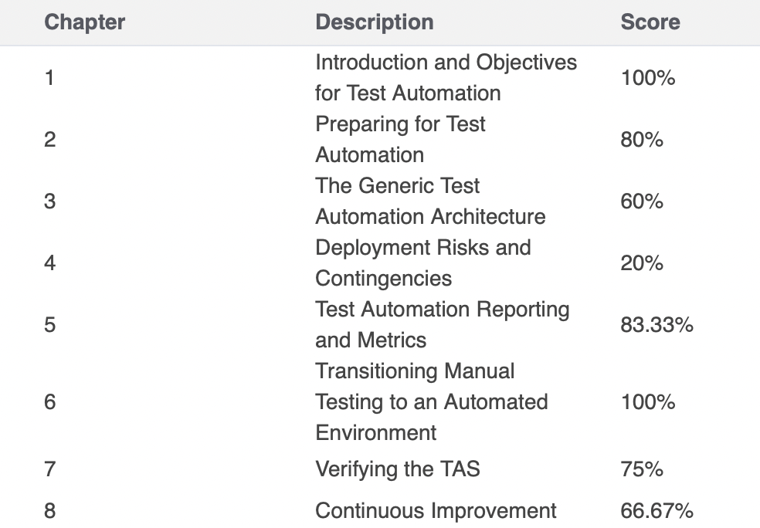
Task: Select Introduction and Objectives for Test Automation
Action: coord(445,77)
